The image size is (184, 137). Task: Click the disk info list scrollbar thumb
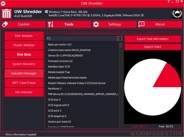point(121,45)
